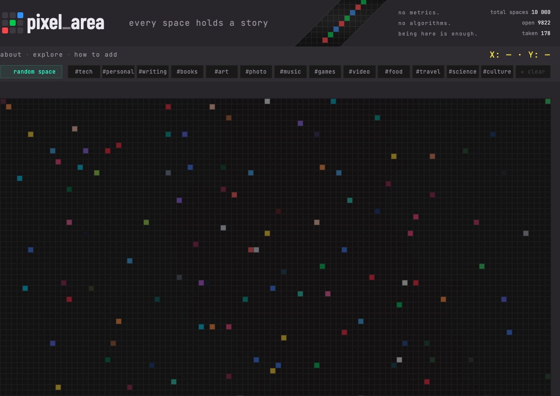Open the explore link
The height and width of the screenshot is (396, 560).
coord(48,55)
